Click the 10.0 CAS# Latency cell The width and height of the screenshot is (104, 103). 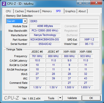(x=37, y=61)
